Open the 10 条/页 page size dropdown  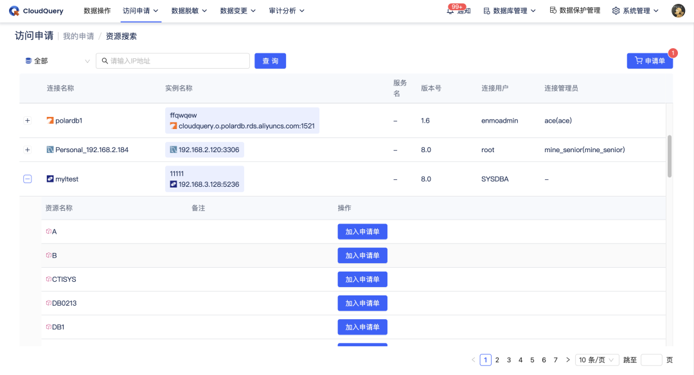pyautogui.click(x=596, y=360)
